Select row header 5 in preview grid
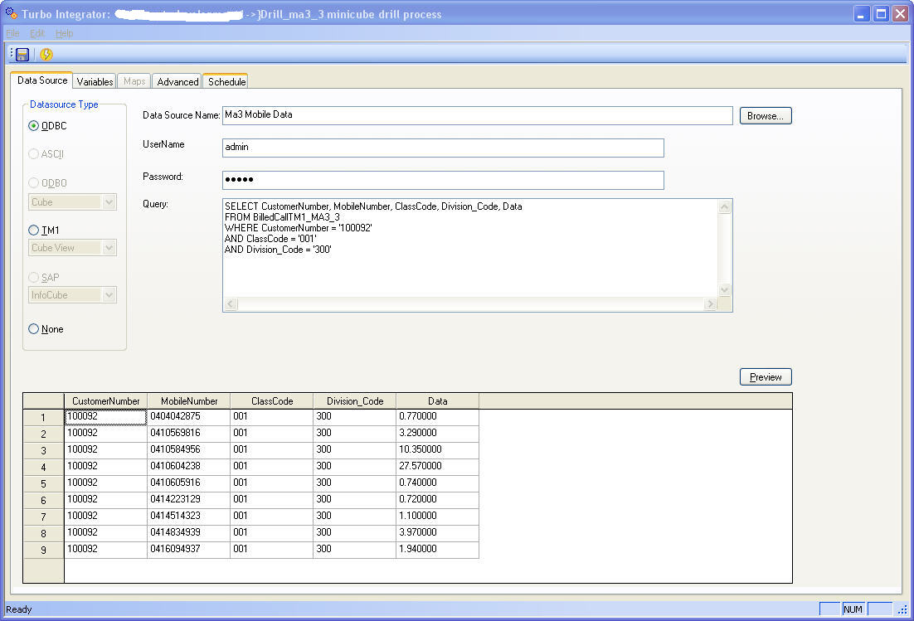914x621 pixels. [43, 483]
